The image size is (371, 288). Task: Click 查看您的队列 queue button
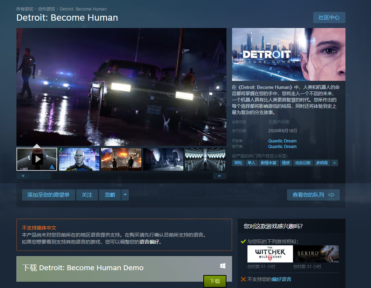point(313,195)
